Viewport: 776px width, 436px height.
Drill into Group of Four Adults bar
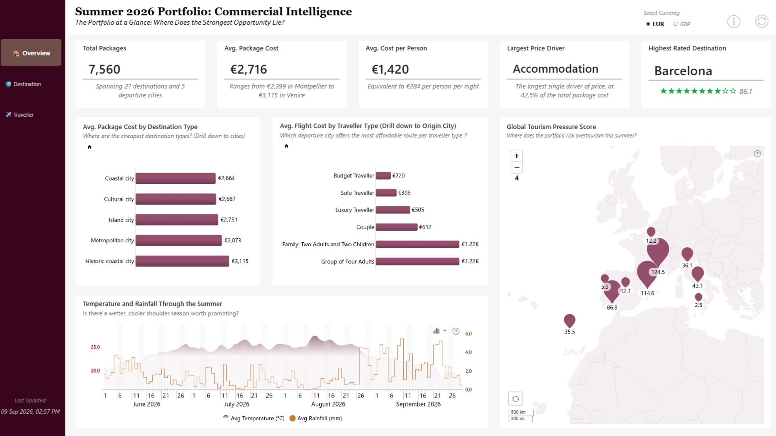click(x=418, y=261)
